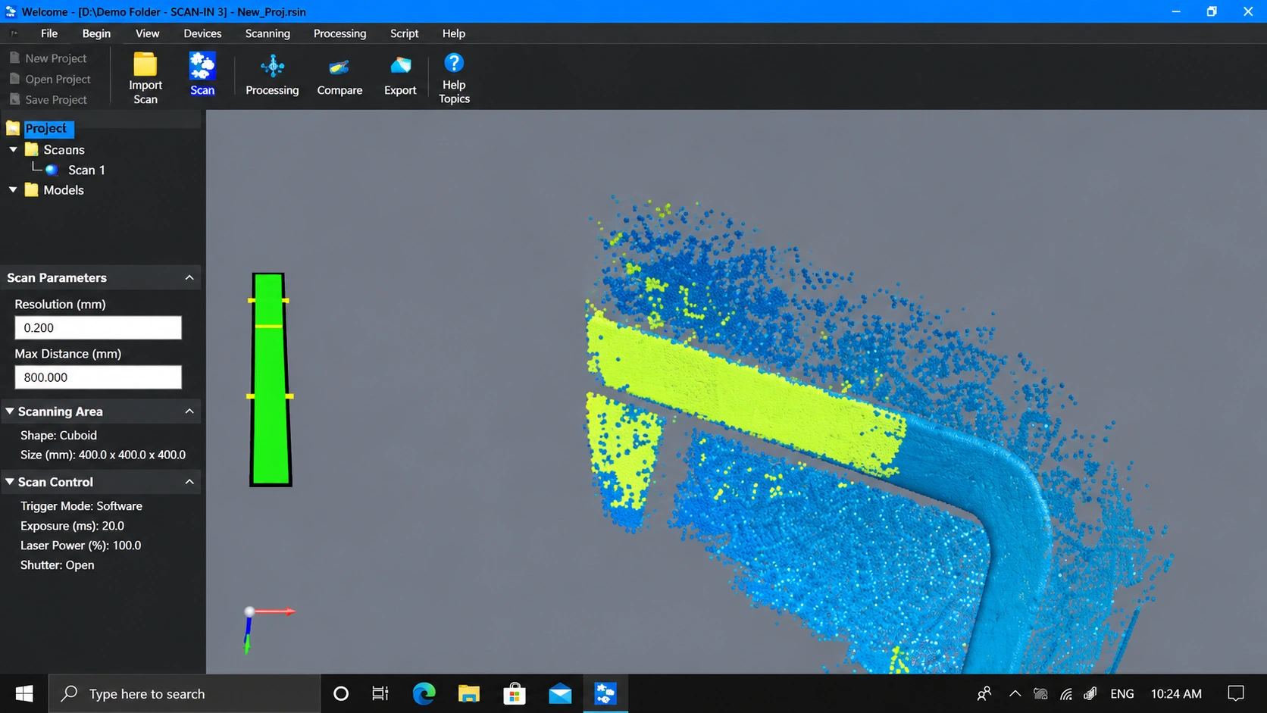Image resolution: width=1267 pixels, height=713 pixels.
Task: Collapse the Scan Control section triangle
Action: [10, 481]
